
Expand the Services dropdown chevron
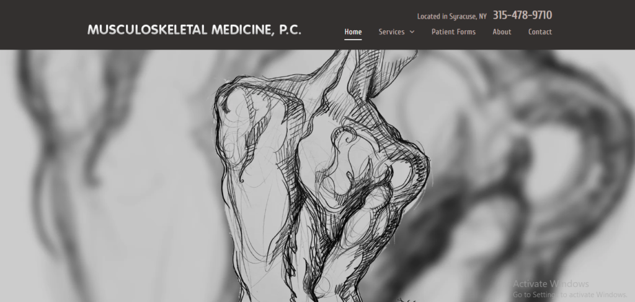tap(412, 32)
